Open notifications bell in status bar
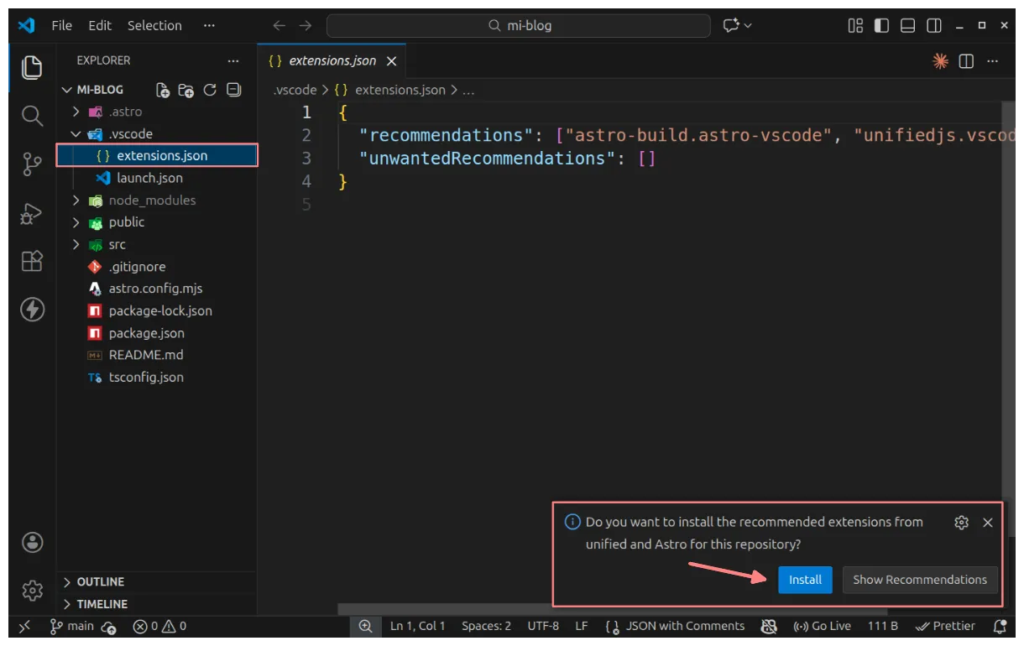 [x=1000, y=626]
